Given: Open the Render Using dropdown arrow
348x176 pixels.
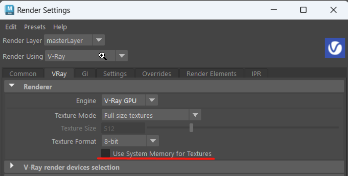Looking at the screenshot, I should [122, 56].
